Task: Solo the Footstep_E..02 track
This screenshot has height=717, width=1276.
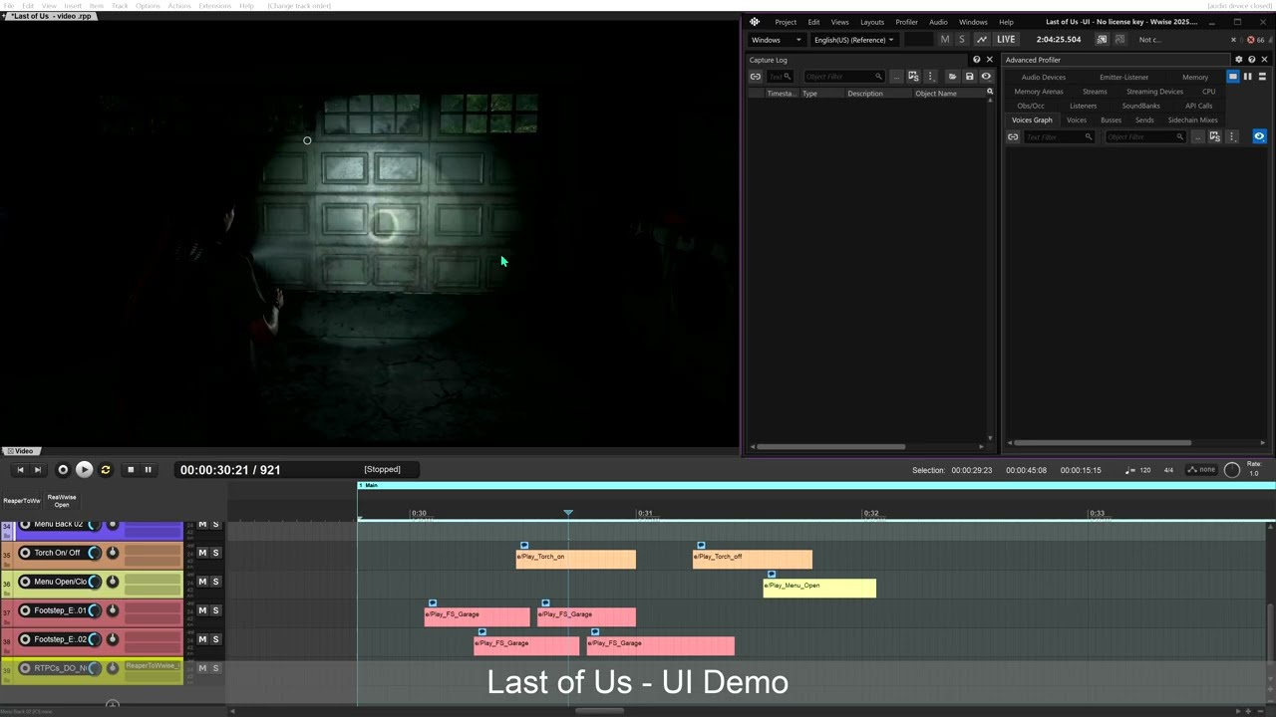Action: click(215, 639)
